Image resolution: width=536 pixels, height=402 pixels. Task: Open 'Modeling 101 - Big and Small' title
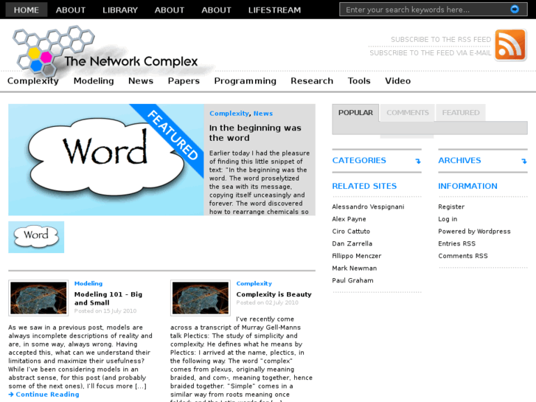tap(108, 298)
